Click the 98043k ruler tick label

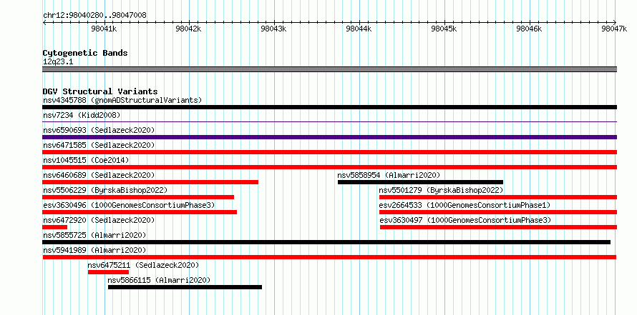(x=274, y=29)
